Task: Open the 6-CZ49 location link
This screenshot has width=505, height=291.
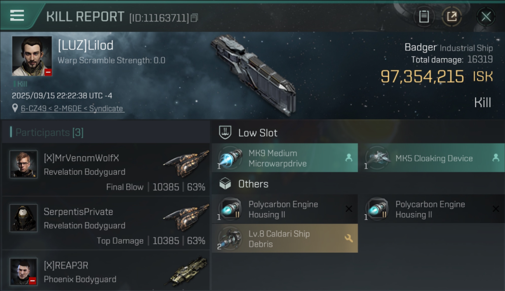Action: tap(72, 109)
